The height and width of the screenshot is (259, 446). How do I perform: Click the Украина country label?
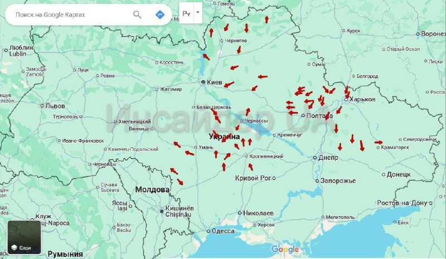224,136
